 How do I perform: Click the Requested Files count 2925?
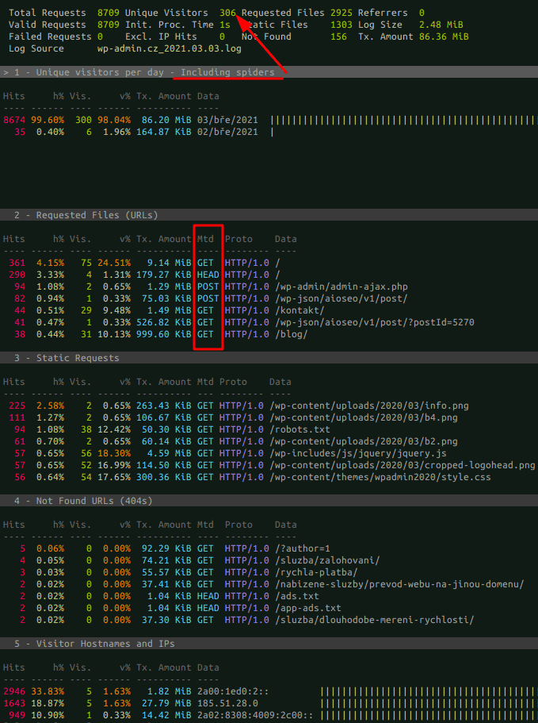[x=341, y=13]
